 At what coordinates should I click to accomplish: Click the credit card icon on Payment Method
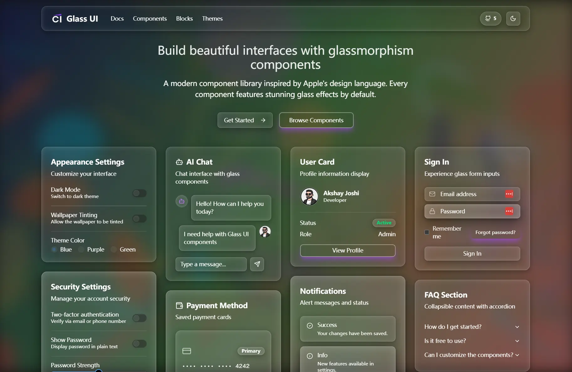(x=187, y=351)
